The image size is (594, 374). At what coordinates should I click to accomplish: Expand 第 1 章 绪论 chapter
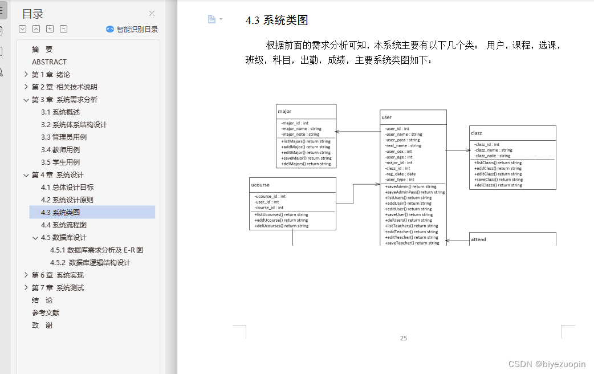click(x=26, y=74)
